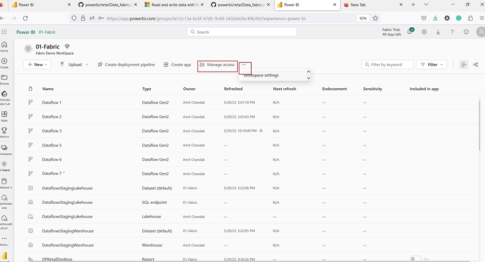Click the Power BI header link
This screenshot has height=262, width=485.
(26, 32)
